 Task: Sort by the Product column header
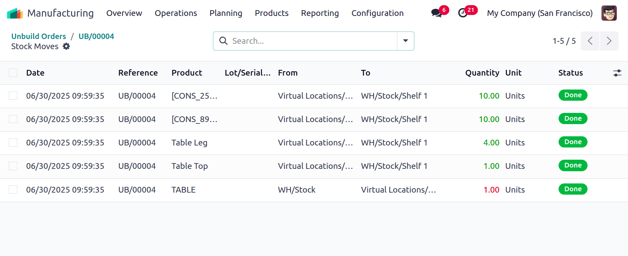point(187,73)
